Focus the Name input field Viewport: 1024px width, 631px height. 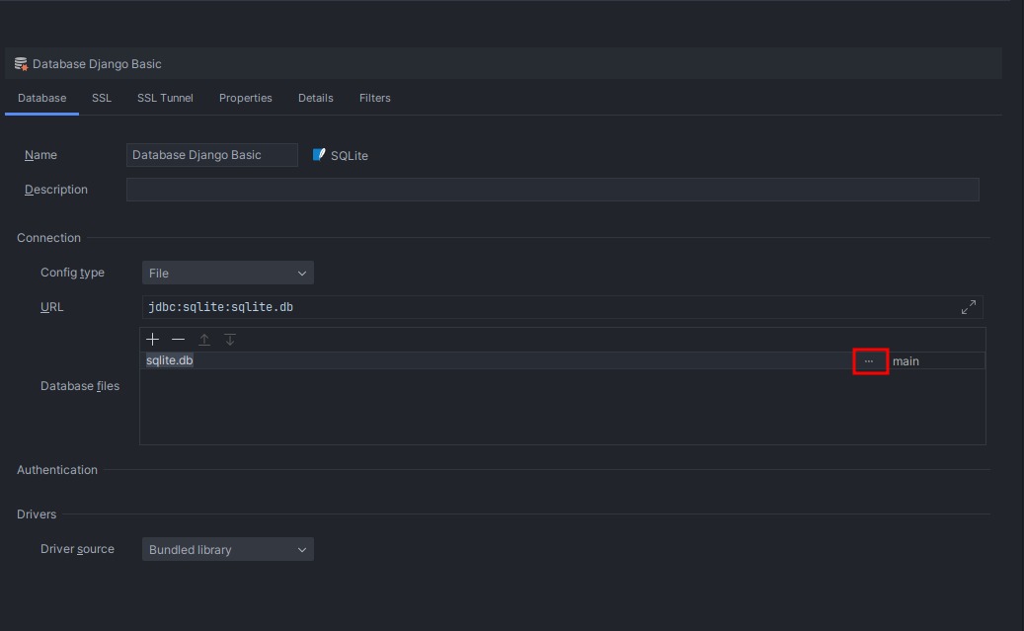[x=212, y=155]
